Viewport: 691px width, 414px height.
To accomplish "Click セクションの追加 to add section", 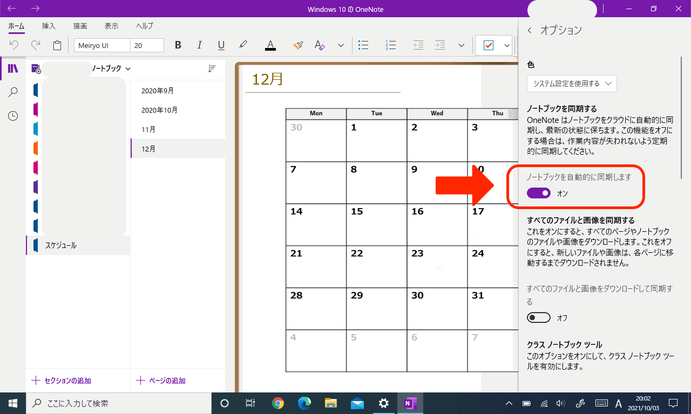I will click(x=62, y=381).
